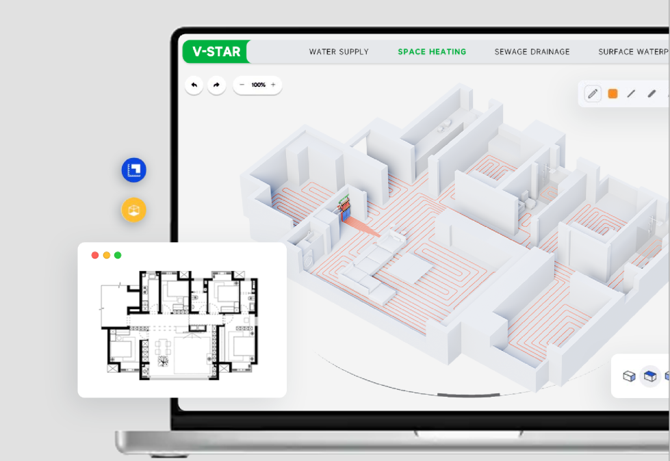Click the 100% zoom value
The height and width of the screenshot is (461, 670).
click(x=258, y=85)
